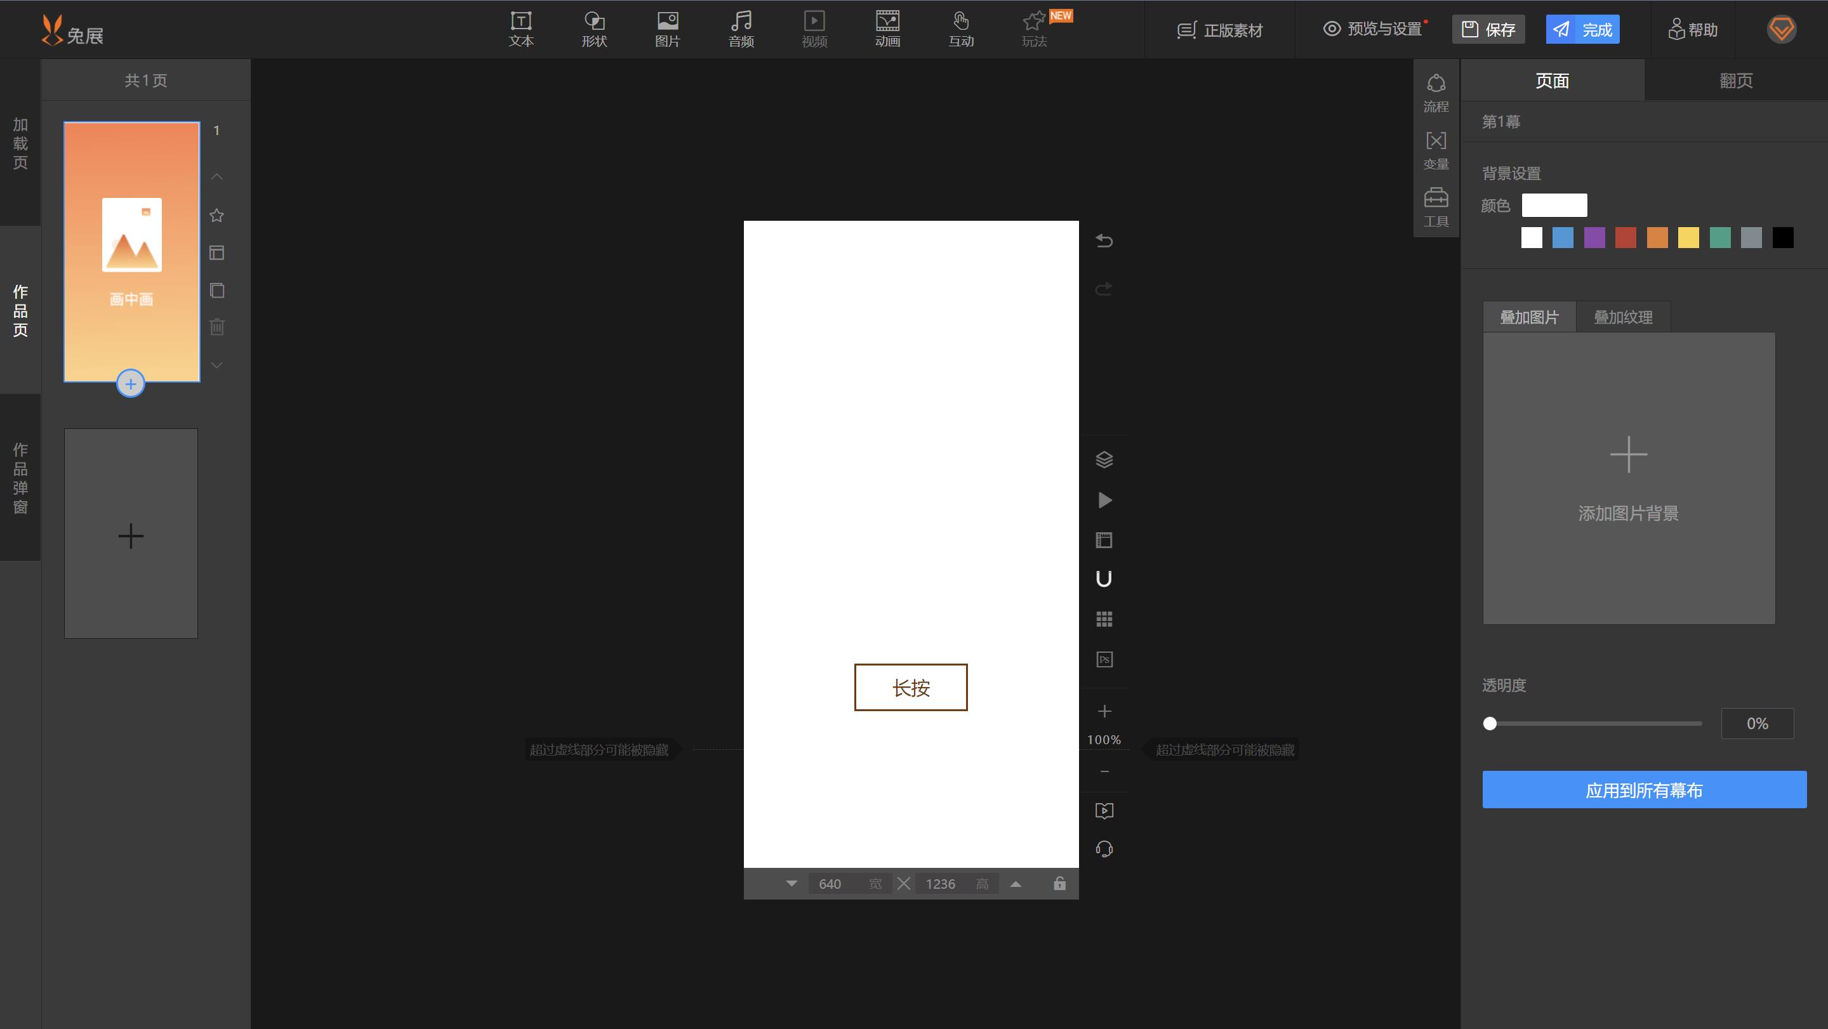Viewport: 1828px width, 1029px height.
Task: Open the 工具 toolbox panel
Action: 1436,207
